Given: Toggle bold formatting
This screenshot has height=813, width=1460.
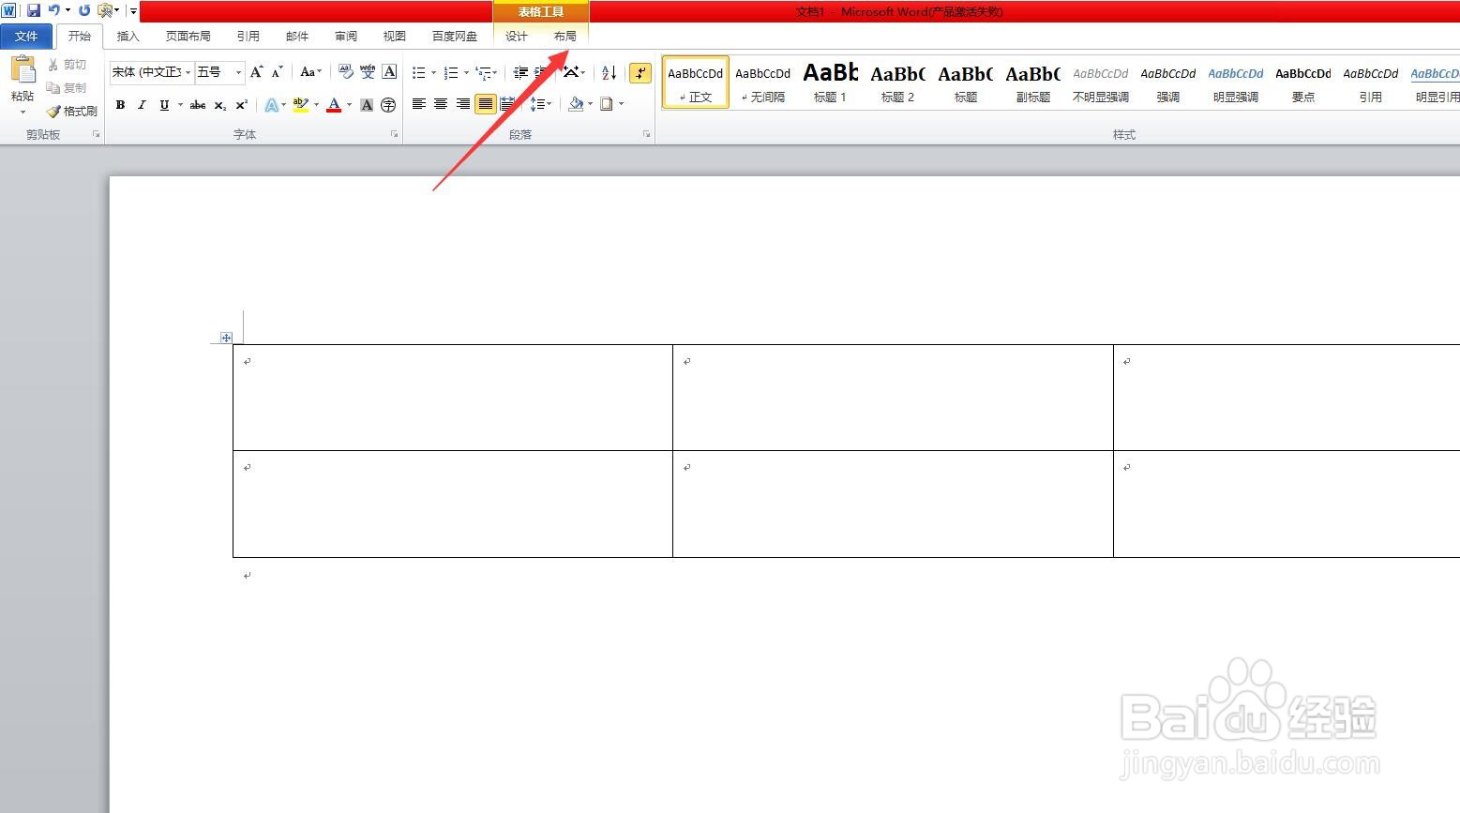Looking at the screenshot, I should 120,105.
